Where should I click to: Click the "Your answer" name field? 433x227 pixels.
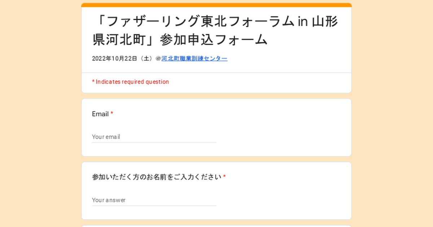click(154, 200)
